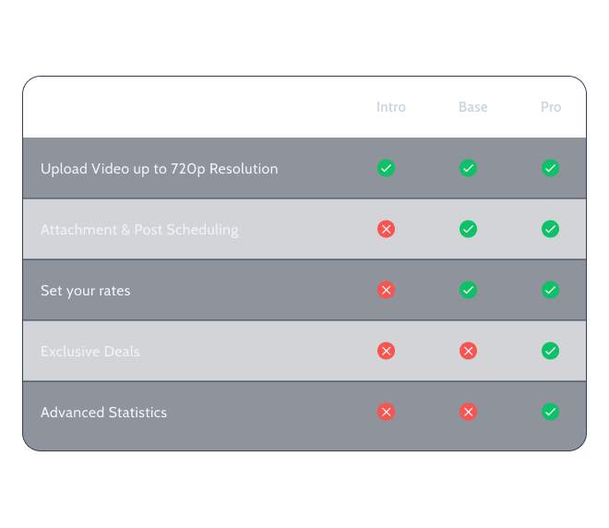This screenshot has height=528, width=609.
Task: Click Base red cross for Exclusive Deals
Action: pyautogui.click(x=468, y=351)
